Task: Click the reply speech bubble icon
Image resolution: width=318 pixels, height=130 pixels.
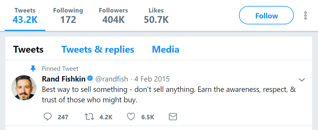Action: point(48,117)
